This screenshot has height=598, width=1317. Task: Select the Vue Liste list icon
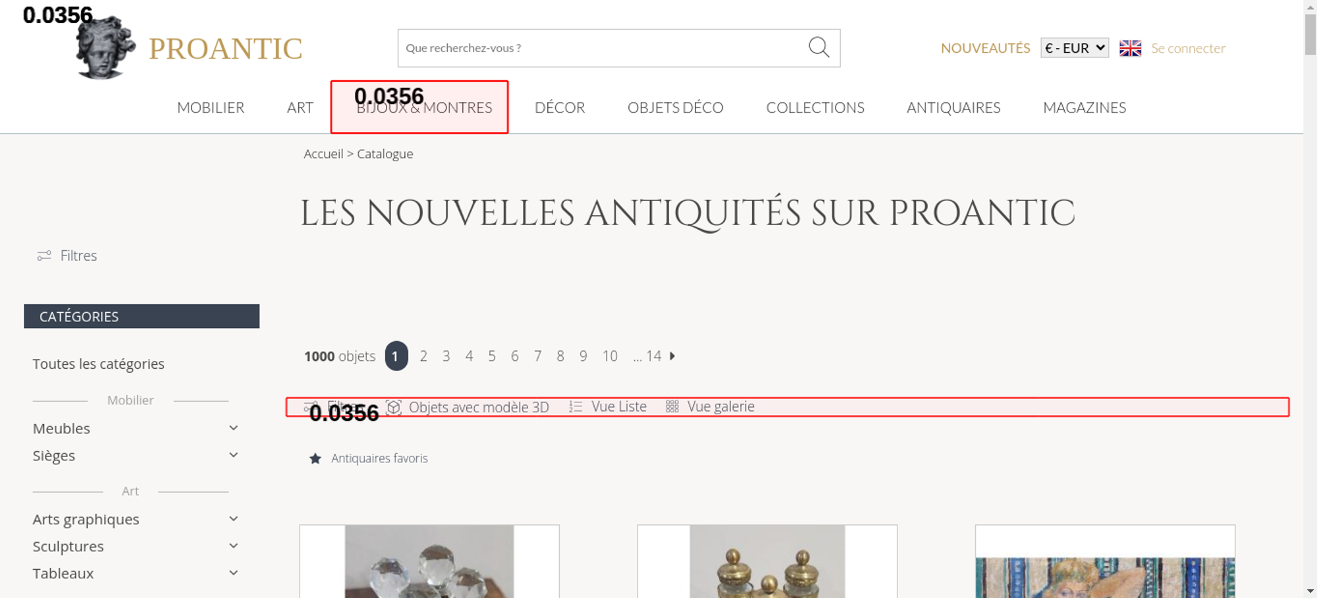(x=576, y=407)
